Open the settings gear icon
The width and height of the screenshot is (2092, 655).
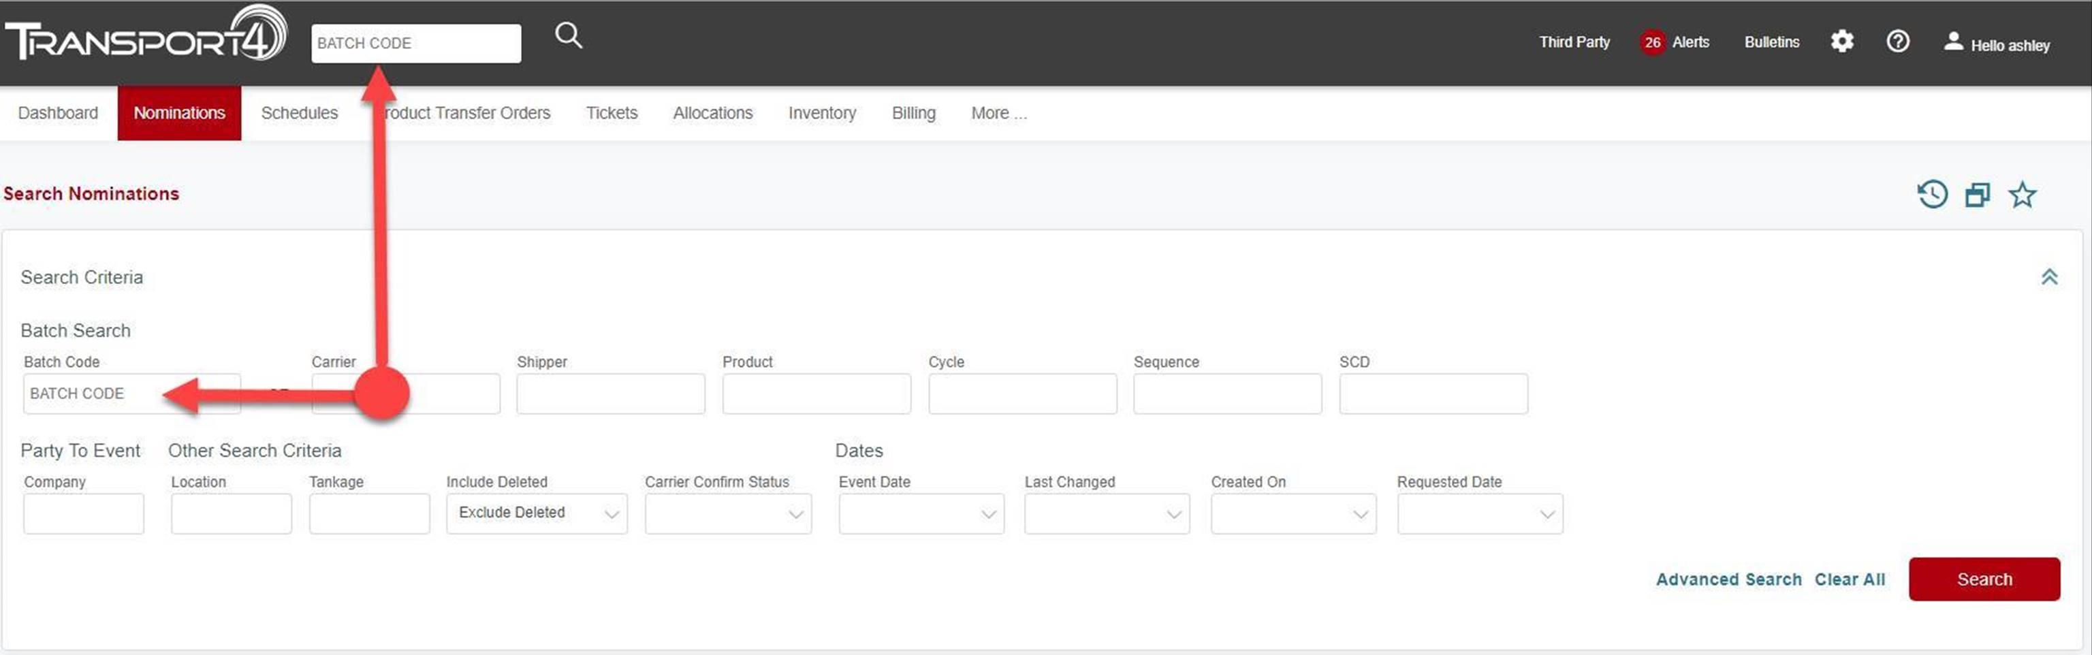pos(1841,42)
